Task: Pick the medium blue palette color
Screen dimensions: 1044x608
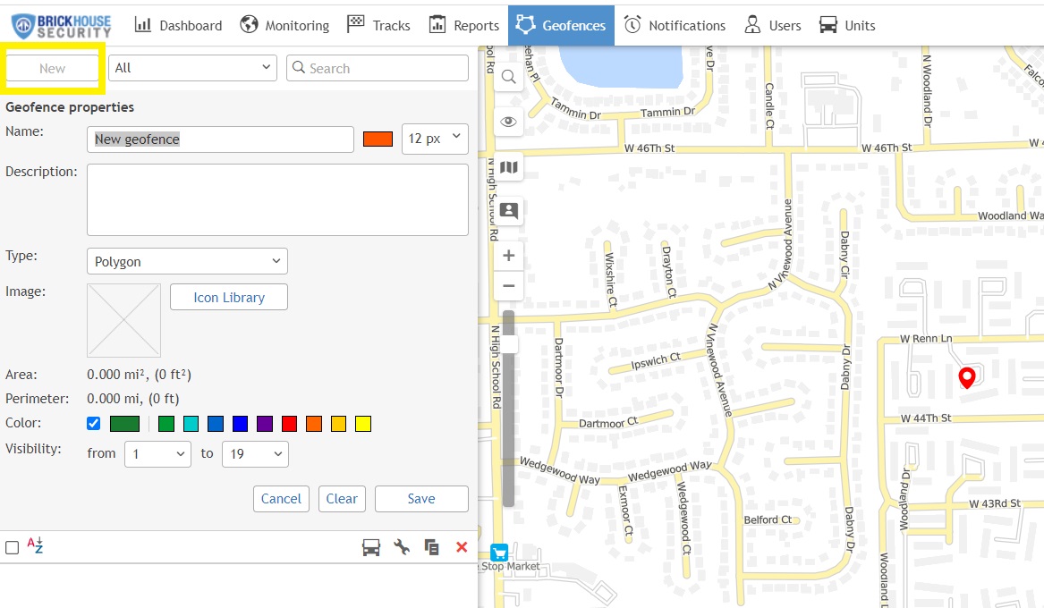Action: pyautogui.click(x=216, y=424)
